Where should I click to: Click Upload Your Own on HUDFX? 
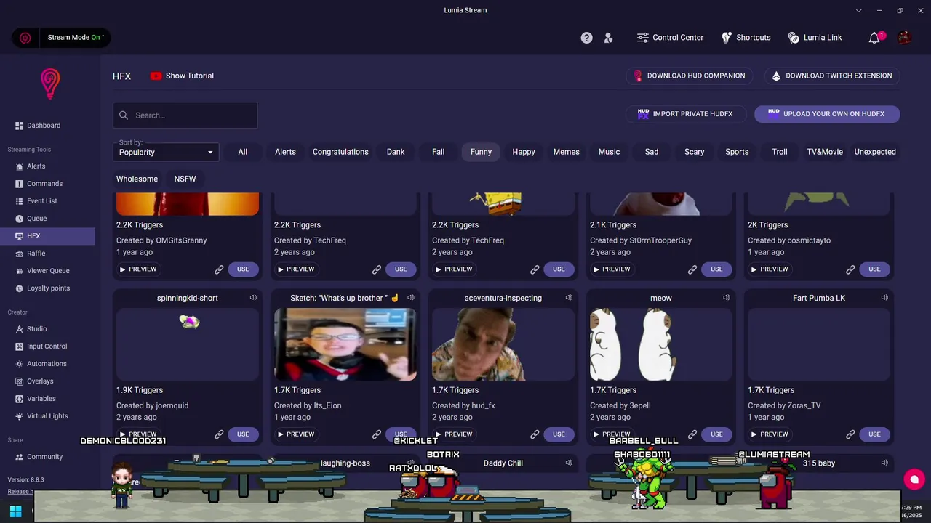827,114
